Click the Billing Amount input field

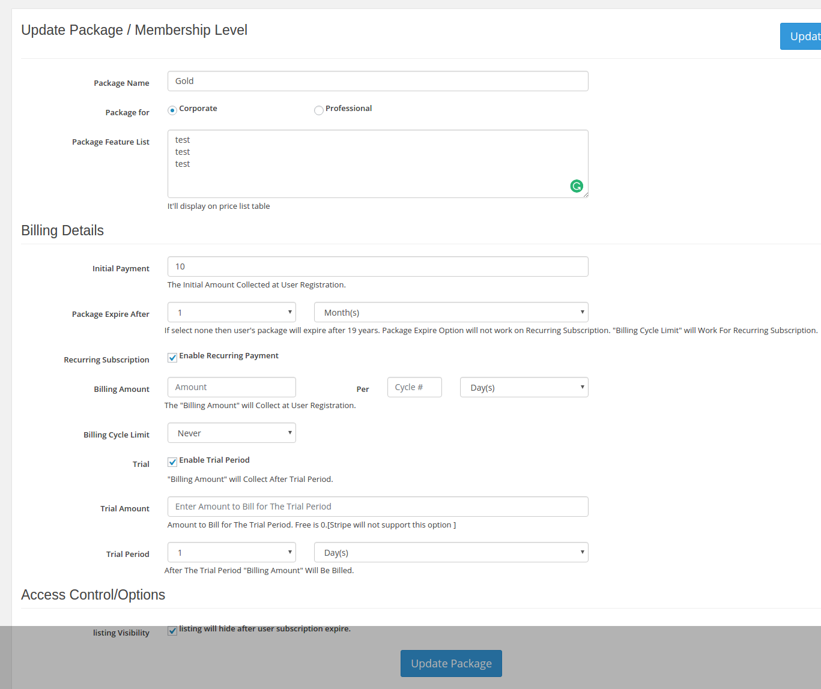(x=232, y=387)
